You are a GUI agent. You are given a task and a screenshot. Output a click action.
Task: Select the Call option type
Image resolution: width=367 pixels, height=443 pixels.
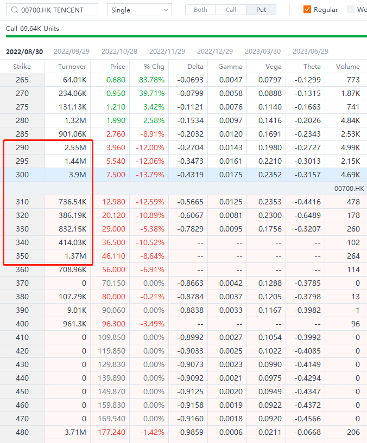point(231,10)
